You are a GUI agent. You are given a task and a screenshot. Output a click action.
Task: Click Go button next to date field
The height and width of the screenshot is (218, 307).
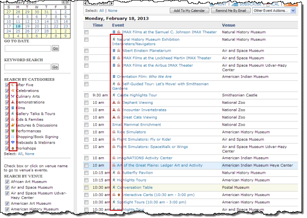[55, 48]
